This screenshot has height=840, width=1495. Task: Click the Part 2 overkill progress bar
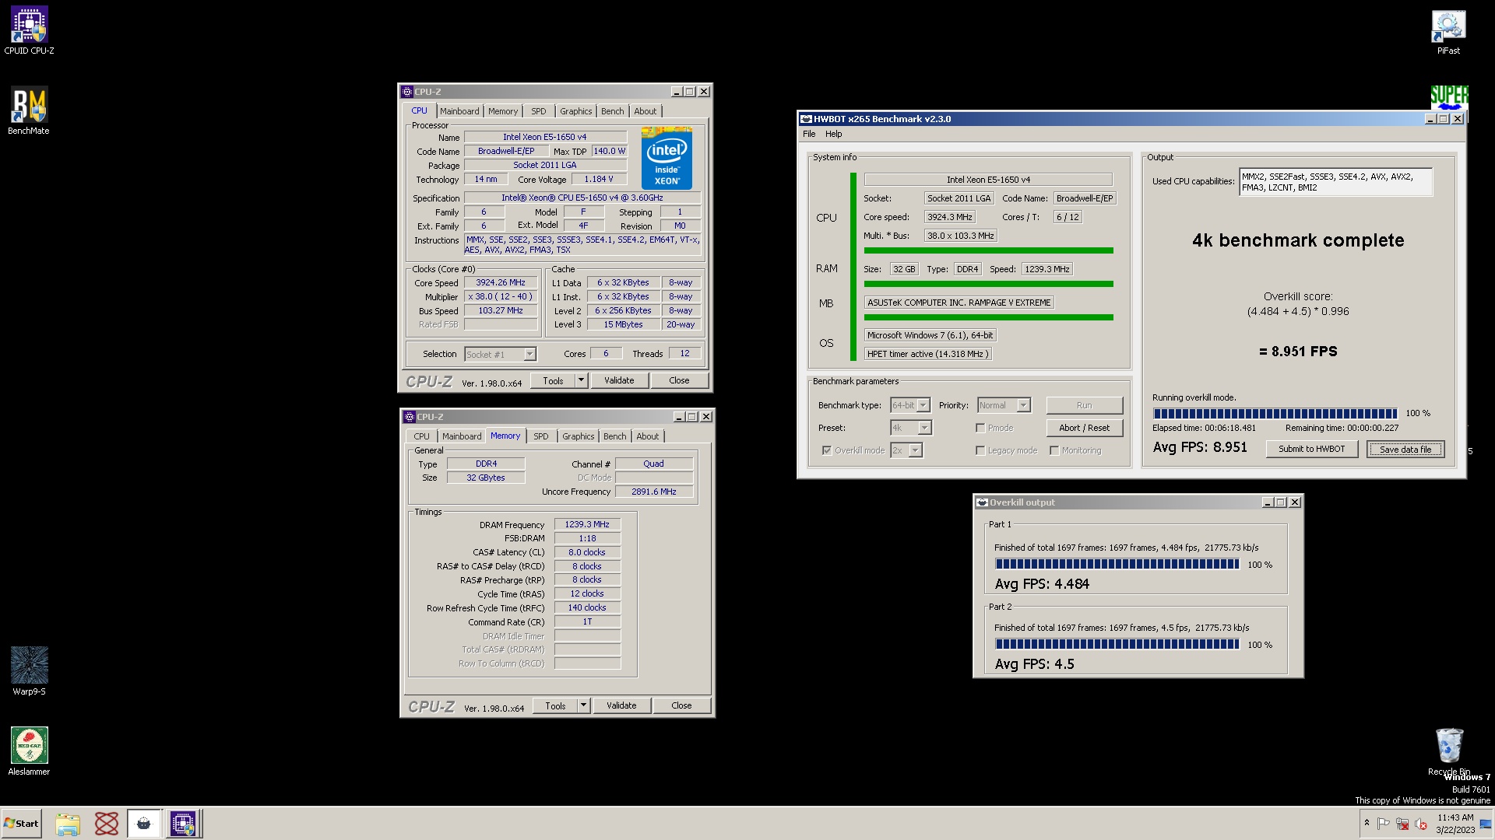(x=1117, y=644)
